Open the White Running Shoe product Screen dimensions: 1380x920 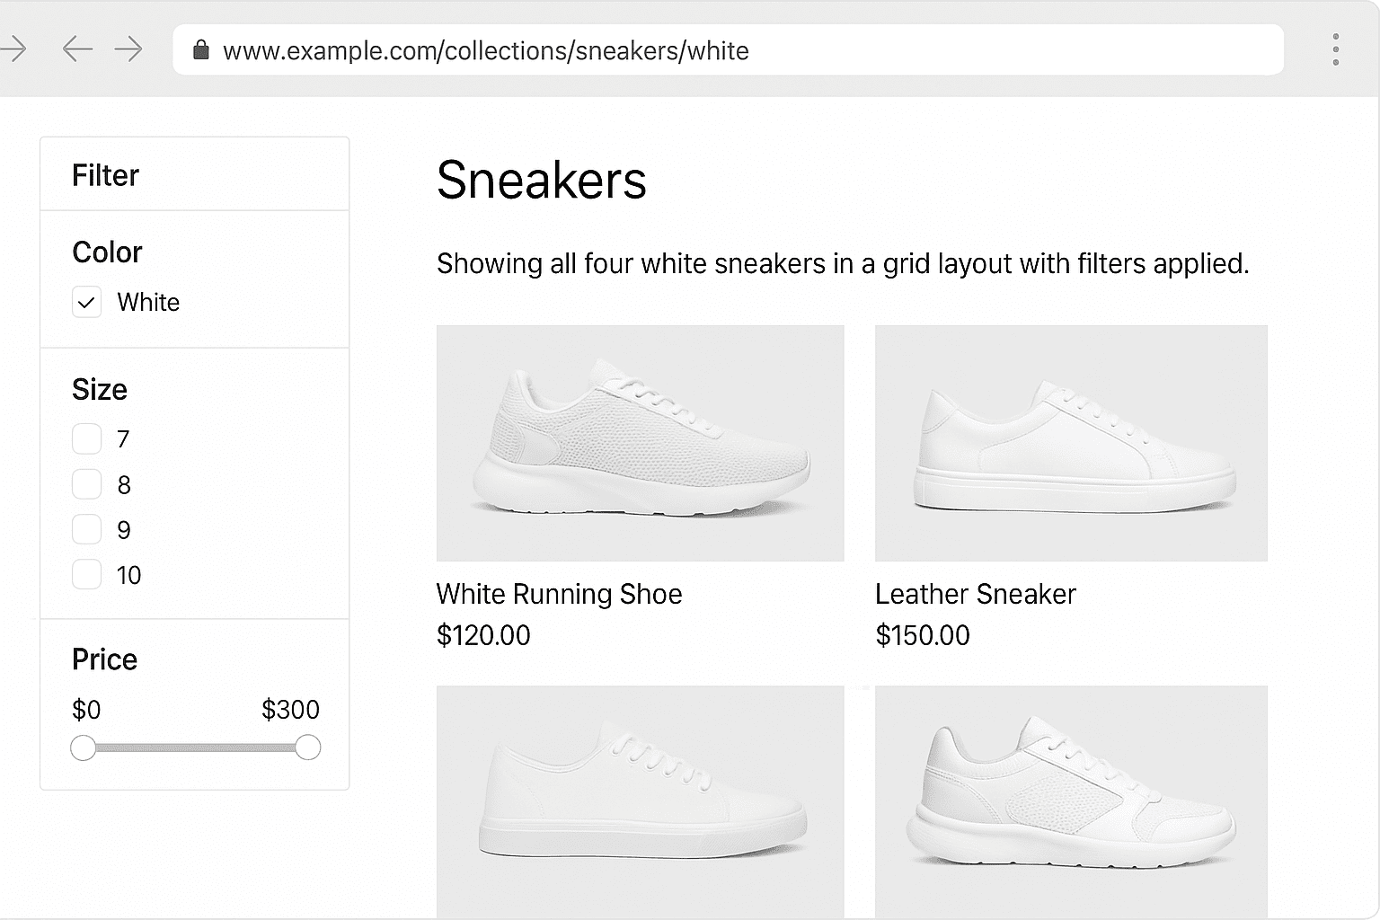click(559, 594)
